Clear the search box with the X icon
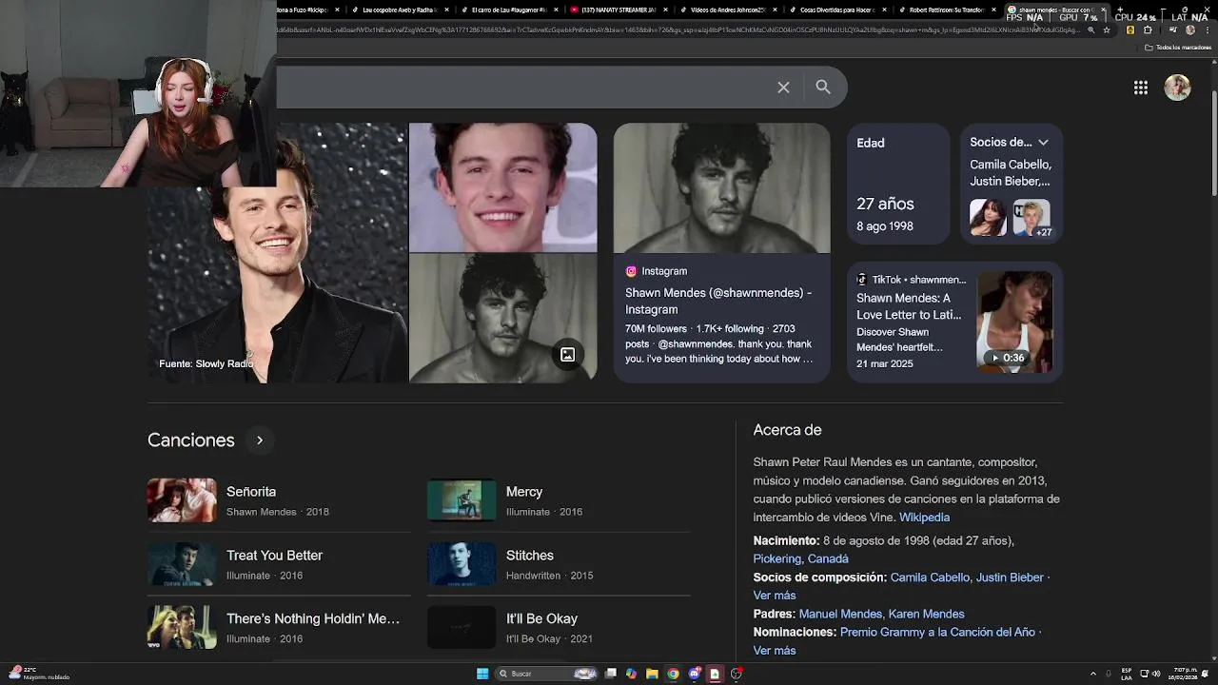Viewport: 1218px width, 685px height. click(x=783, y=88)
